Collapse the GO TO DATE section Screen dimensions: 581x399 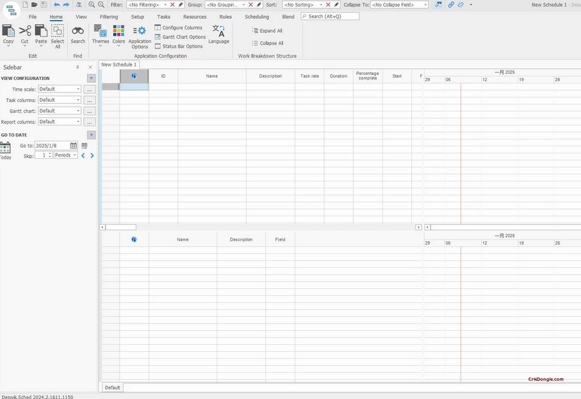click(91, 135)
